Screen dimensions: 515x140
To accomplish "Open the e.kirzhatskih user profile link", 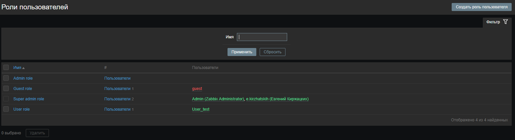I will pos(277,99).
